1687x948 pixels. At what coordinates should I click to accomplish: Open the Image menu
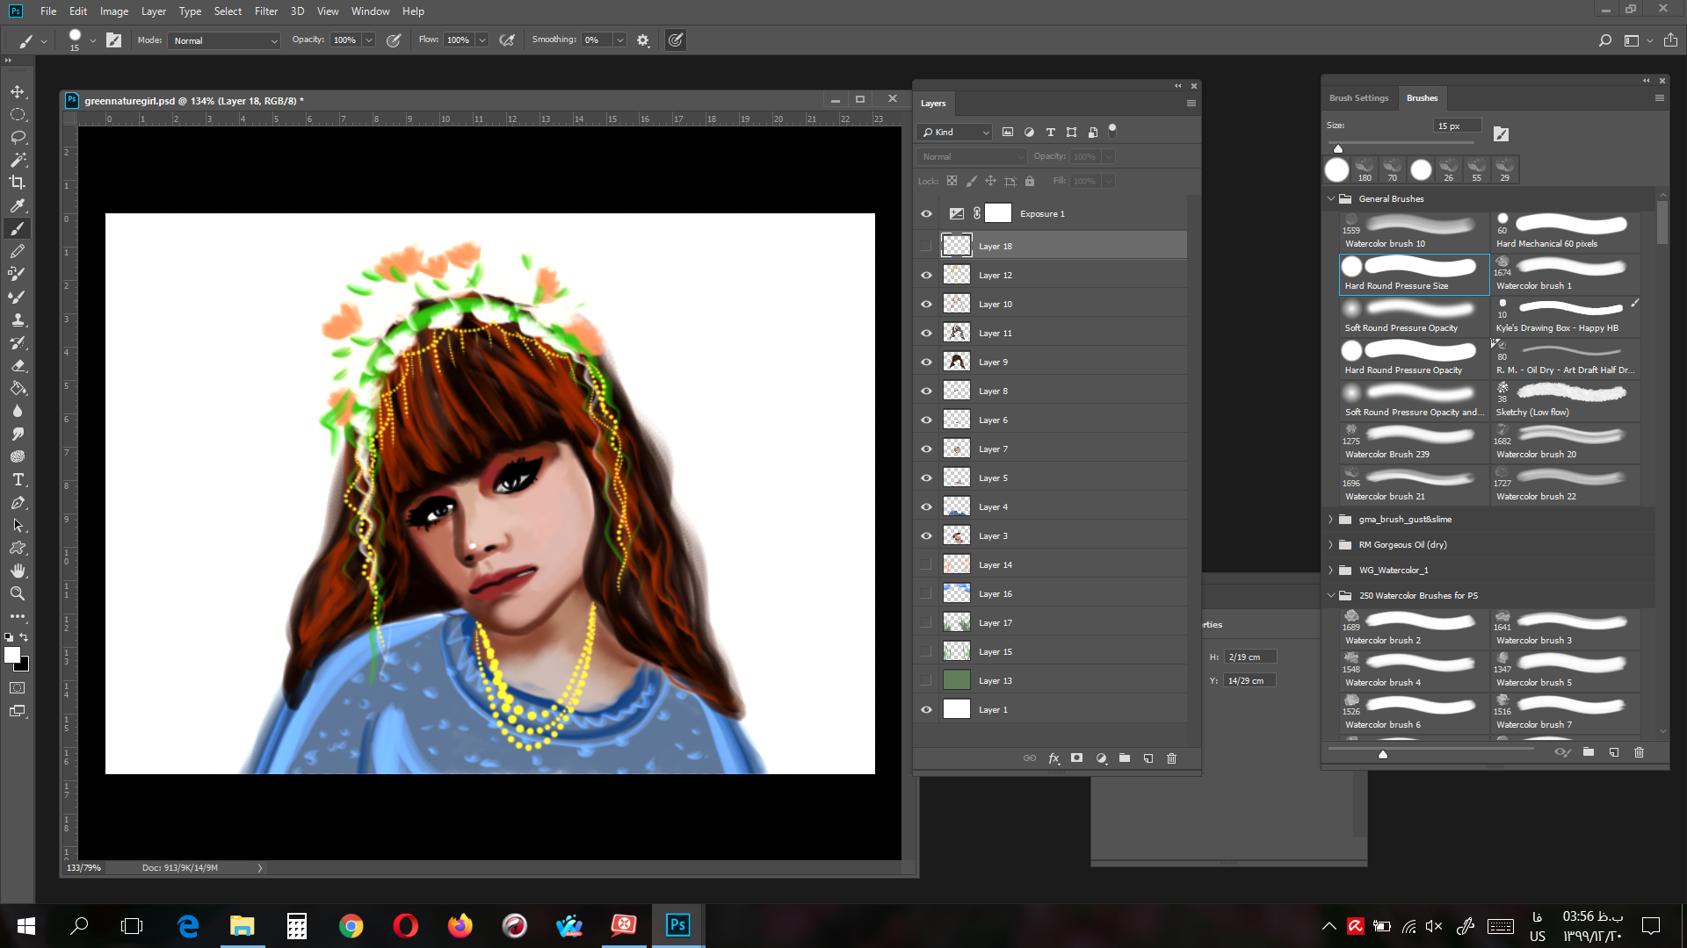(114, 11)
